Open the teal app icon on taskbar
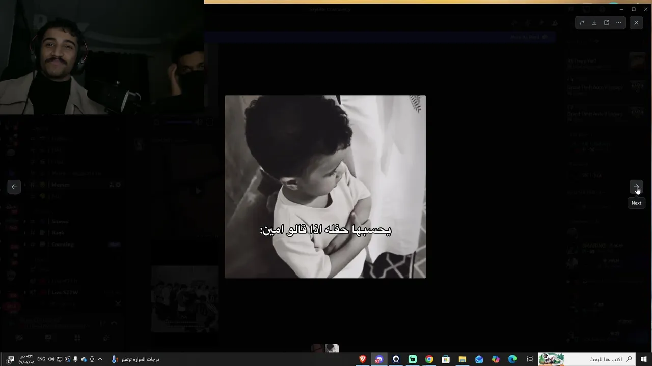The height and width of the screenshot is (366, 652). (x=413, y=359)
